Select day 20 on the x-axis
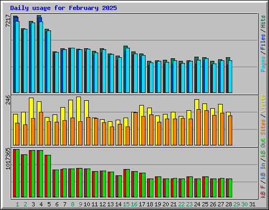269x210 pixels. click(165, 204)
